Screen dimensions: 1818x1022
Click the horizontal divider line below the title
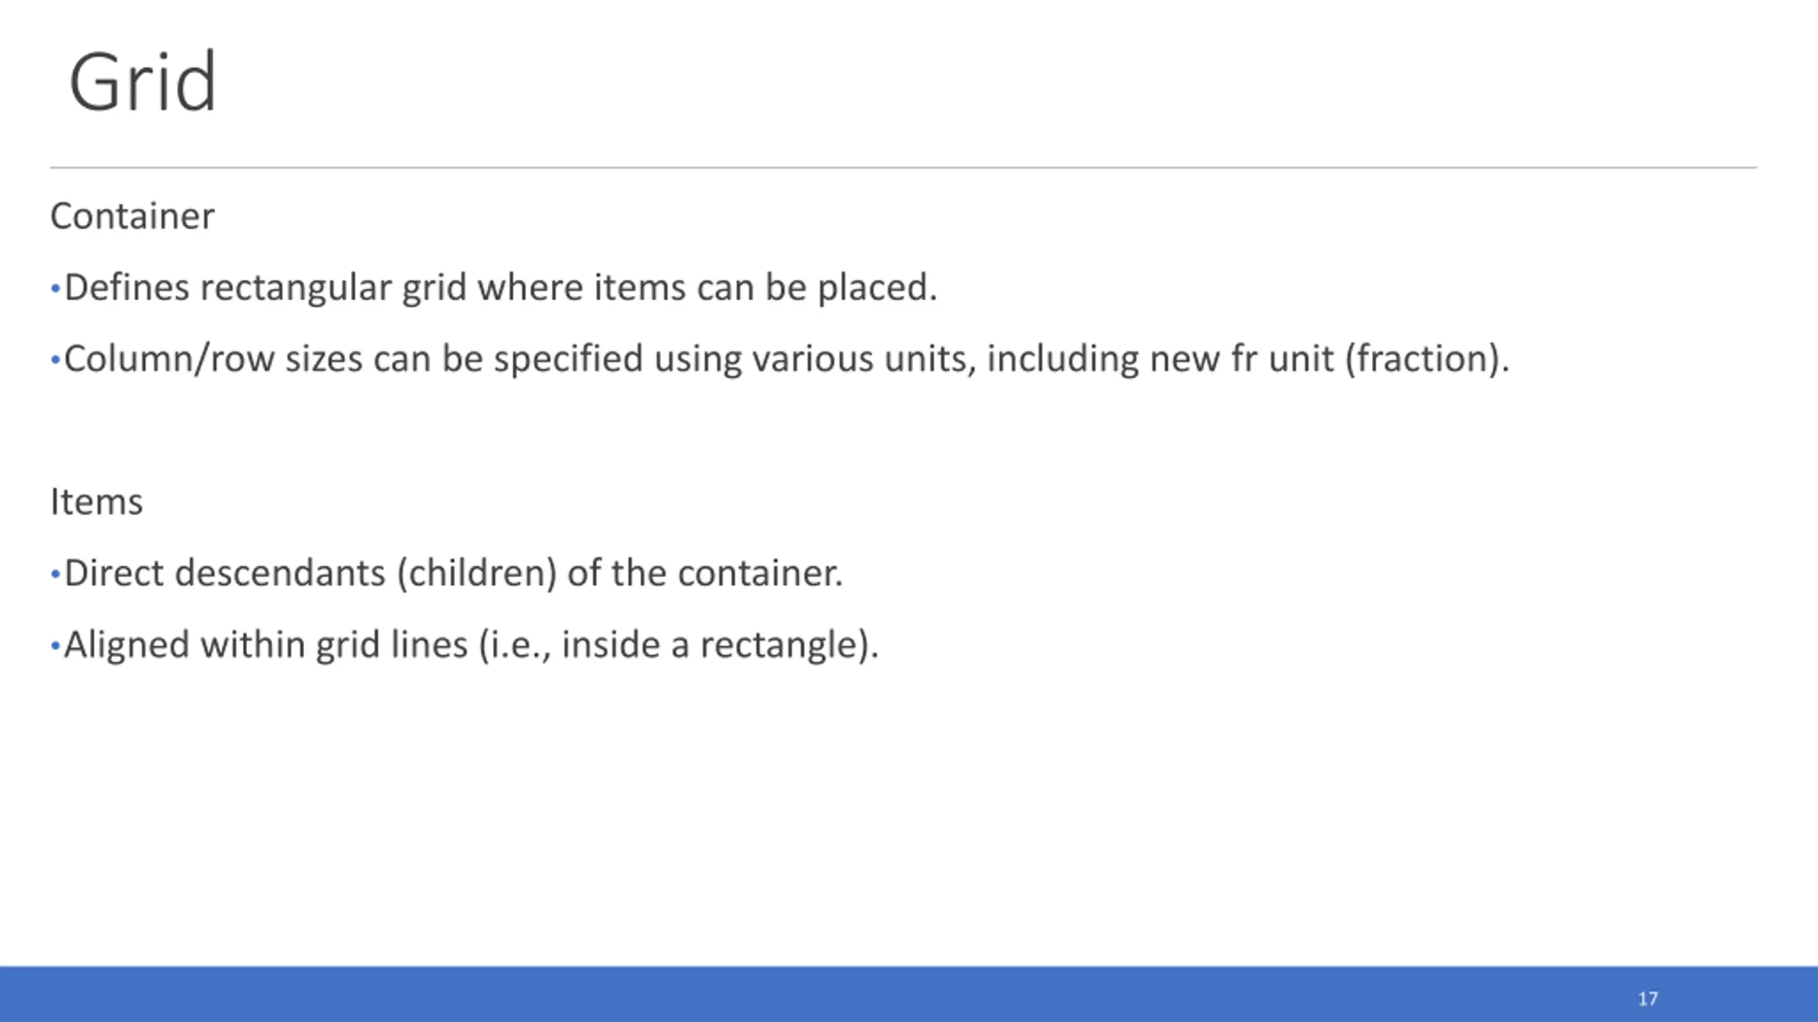coord(903,167)
